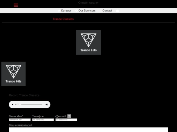Focus the Телефон input field

click(x=43, y=120)
